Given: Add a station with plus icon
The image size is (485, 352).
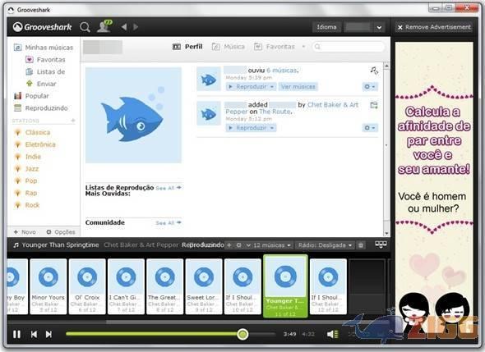Looking at the screenshot, I should click(x=73, y=121).
